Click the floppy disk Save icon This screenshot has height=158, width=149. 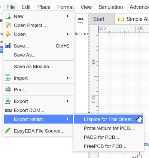pyautogui.click(x=8, y=46)
